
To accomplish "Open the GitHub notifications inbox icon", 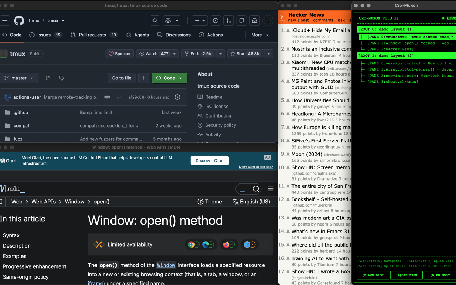I will pos(254,21).
